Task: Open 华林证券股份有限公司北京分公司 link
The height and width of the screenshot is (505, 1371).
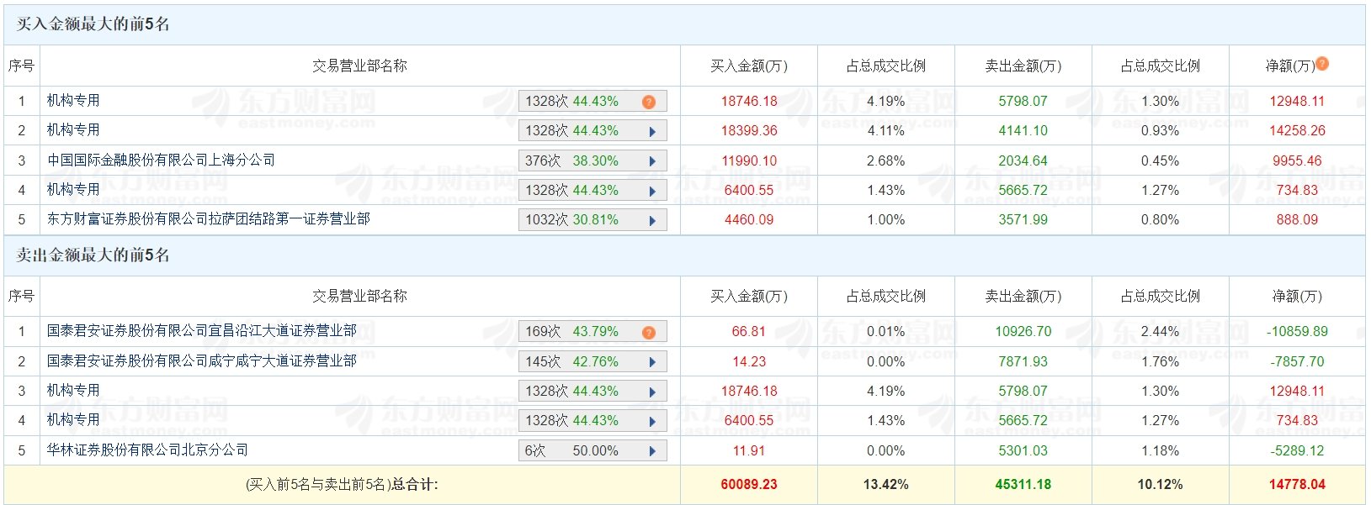Action: 147,450
